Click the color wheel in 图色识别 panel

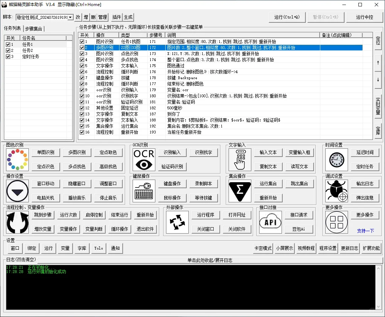[17, 160]
